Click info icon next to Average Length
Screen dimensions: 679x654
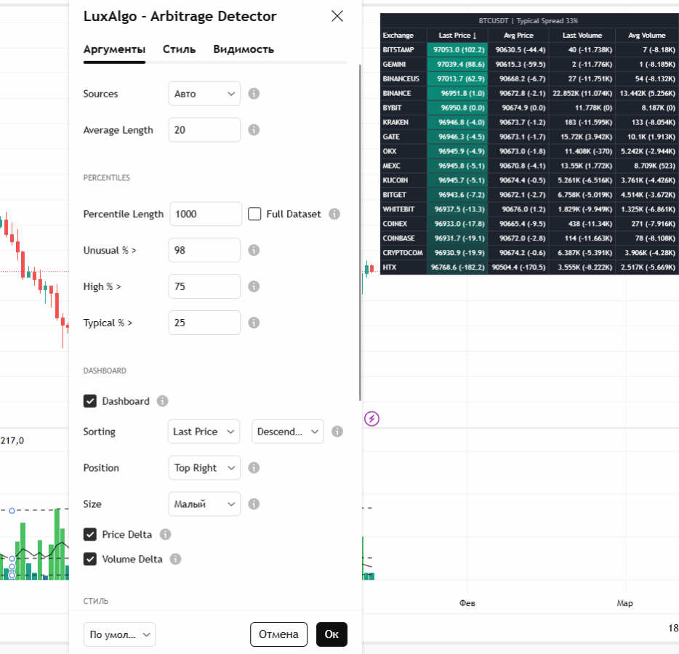tap(254, 130)
